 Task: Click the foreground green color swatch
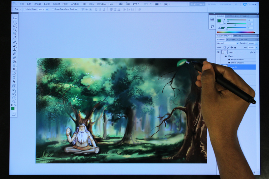12,108
